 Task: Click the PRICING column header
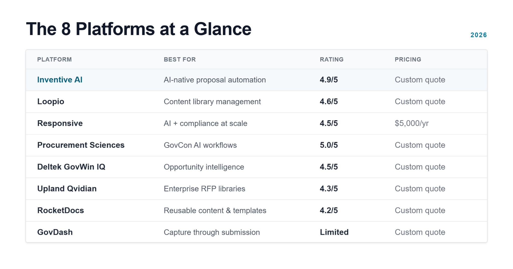(408, 60)
